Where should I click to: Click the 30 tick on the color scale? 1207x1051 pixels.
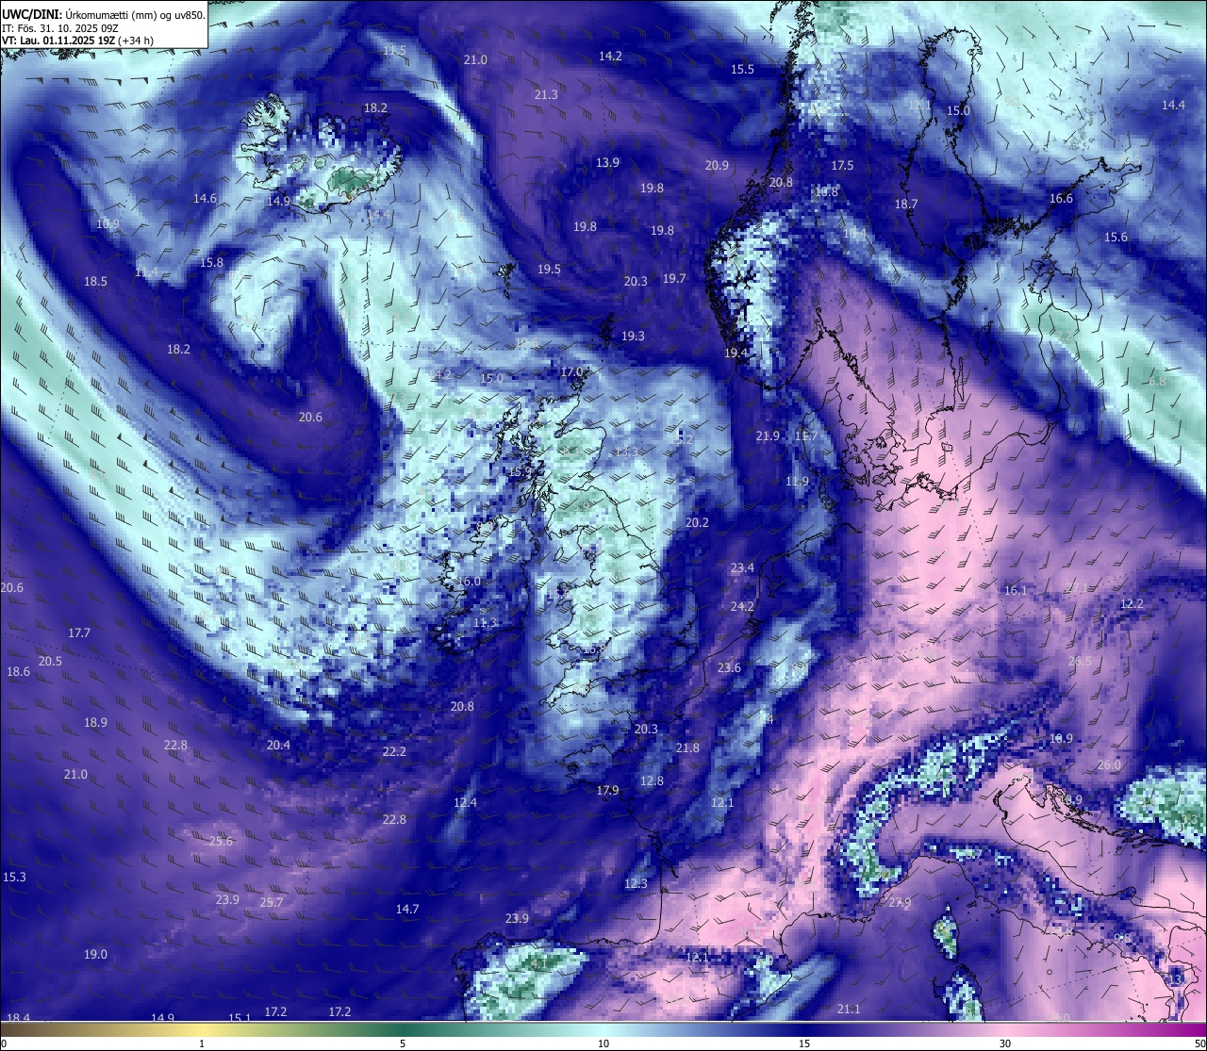(x=1005, y=1043)
